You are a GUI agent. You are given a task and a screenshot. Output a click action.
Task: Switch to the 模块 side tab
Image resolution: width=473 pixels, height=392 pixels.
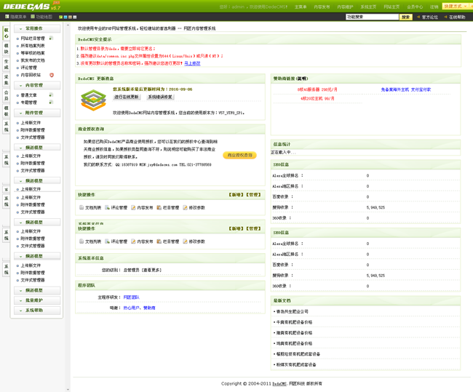(7, 49)
